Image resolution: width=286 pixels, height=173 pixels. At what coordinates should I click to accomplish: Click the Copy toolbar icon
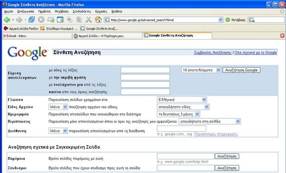pos(69,20)
